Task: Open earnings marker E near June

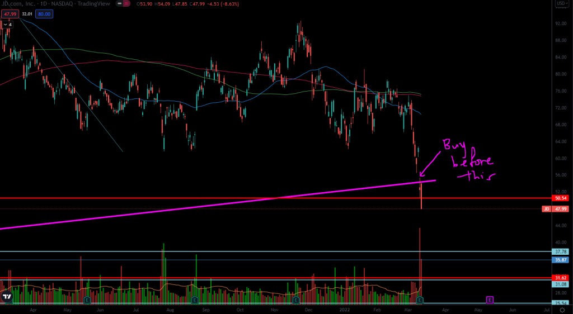Action: pos(87,300)
